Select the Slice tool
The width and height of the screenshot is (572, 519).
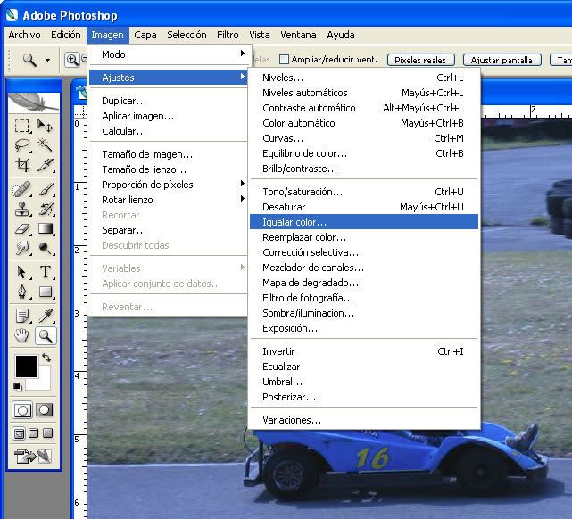click(46, 165)
